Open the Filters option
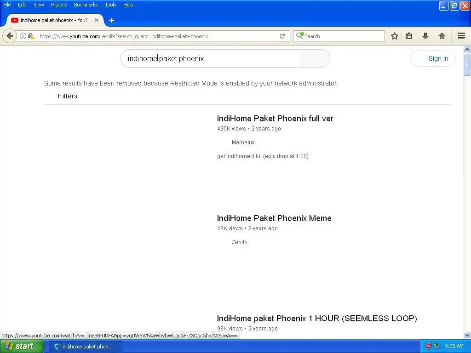The width and height of the screenshot is (471, 353). 67,96
